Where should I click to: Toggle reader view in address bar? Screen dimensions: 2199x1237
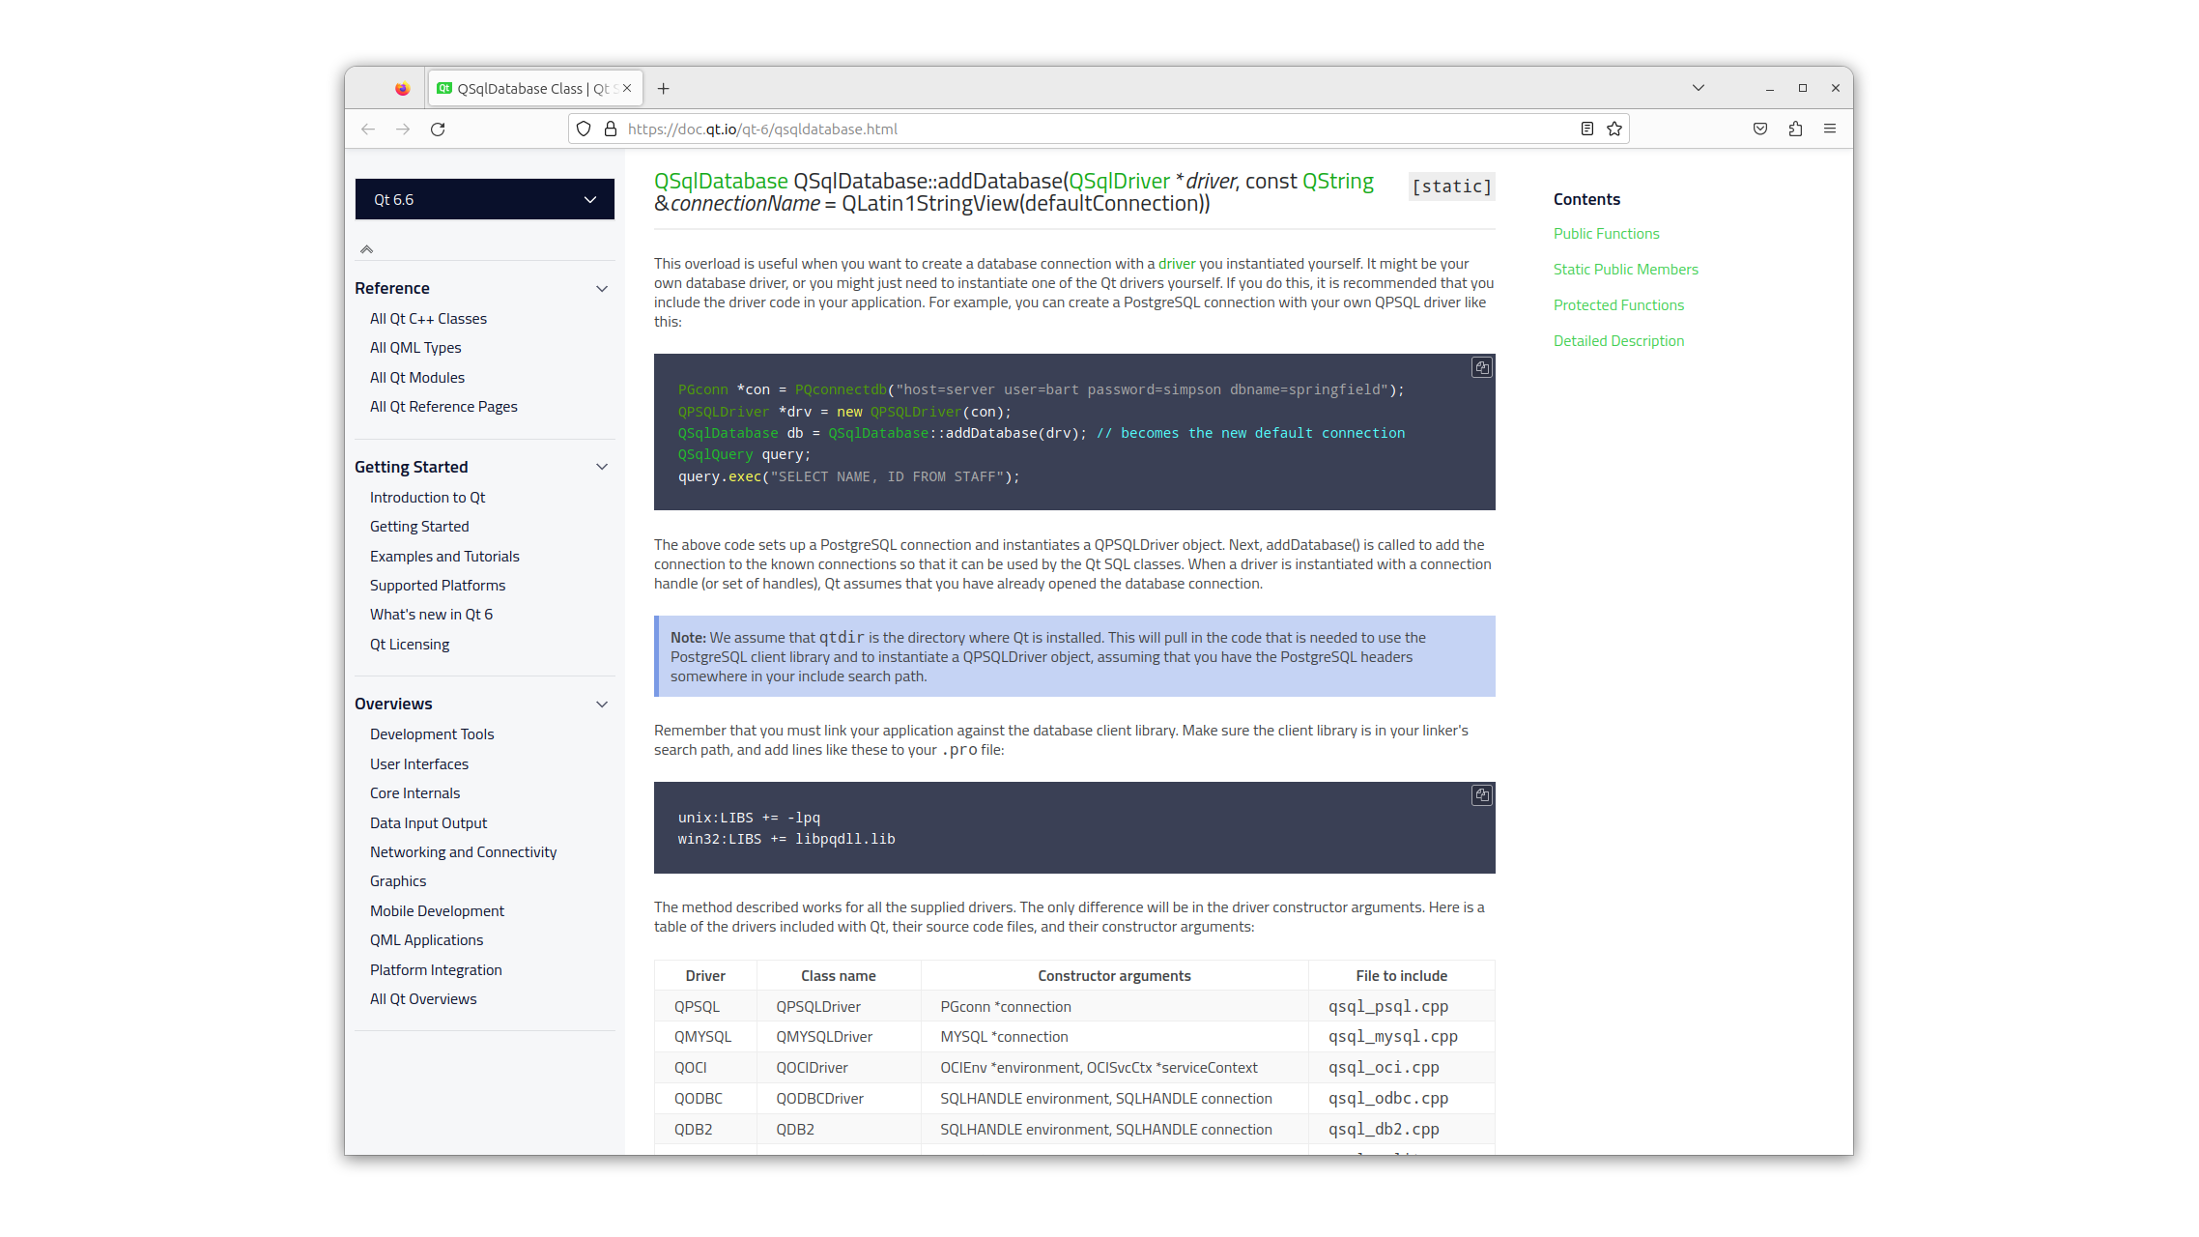click(x=1586, y=129)
